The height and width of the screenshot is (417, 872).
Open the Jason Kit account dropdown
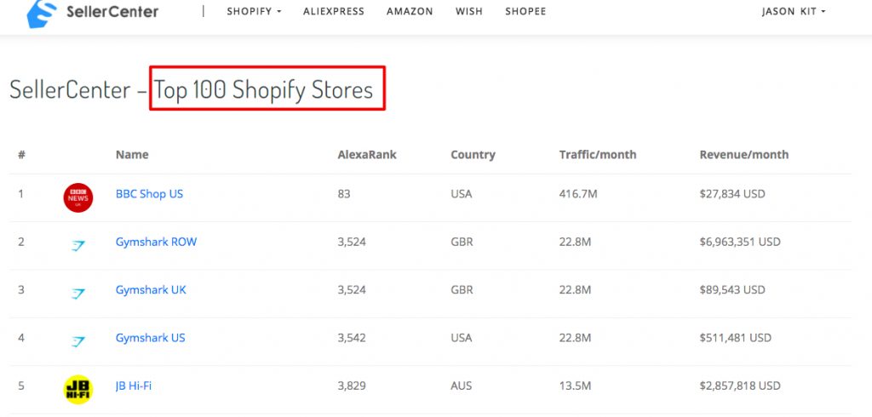pos(794,11)
